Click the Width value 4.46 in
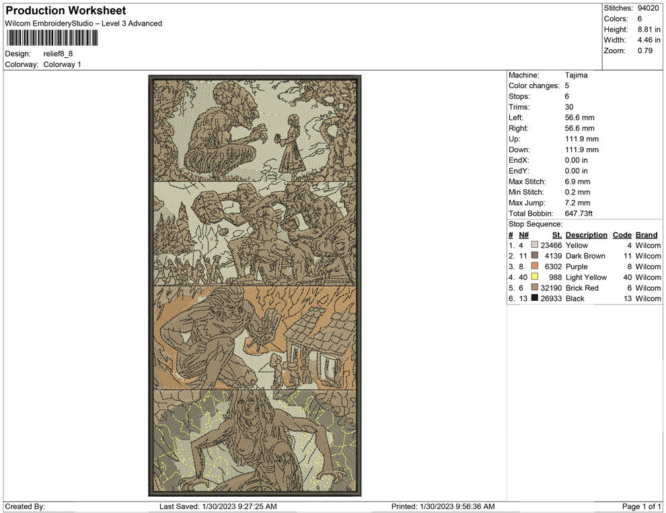The height and width of the screenshot is (513, 666). click(649, 40)
